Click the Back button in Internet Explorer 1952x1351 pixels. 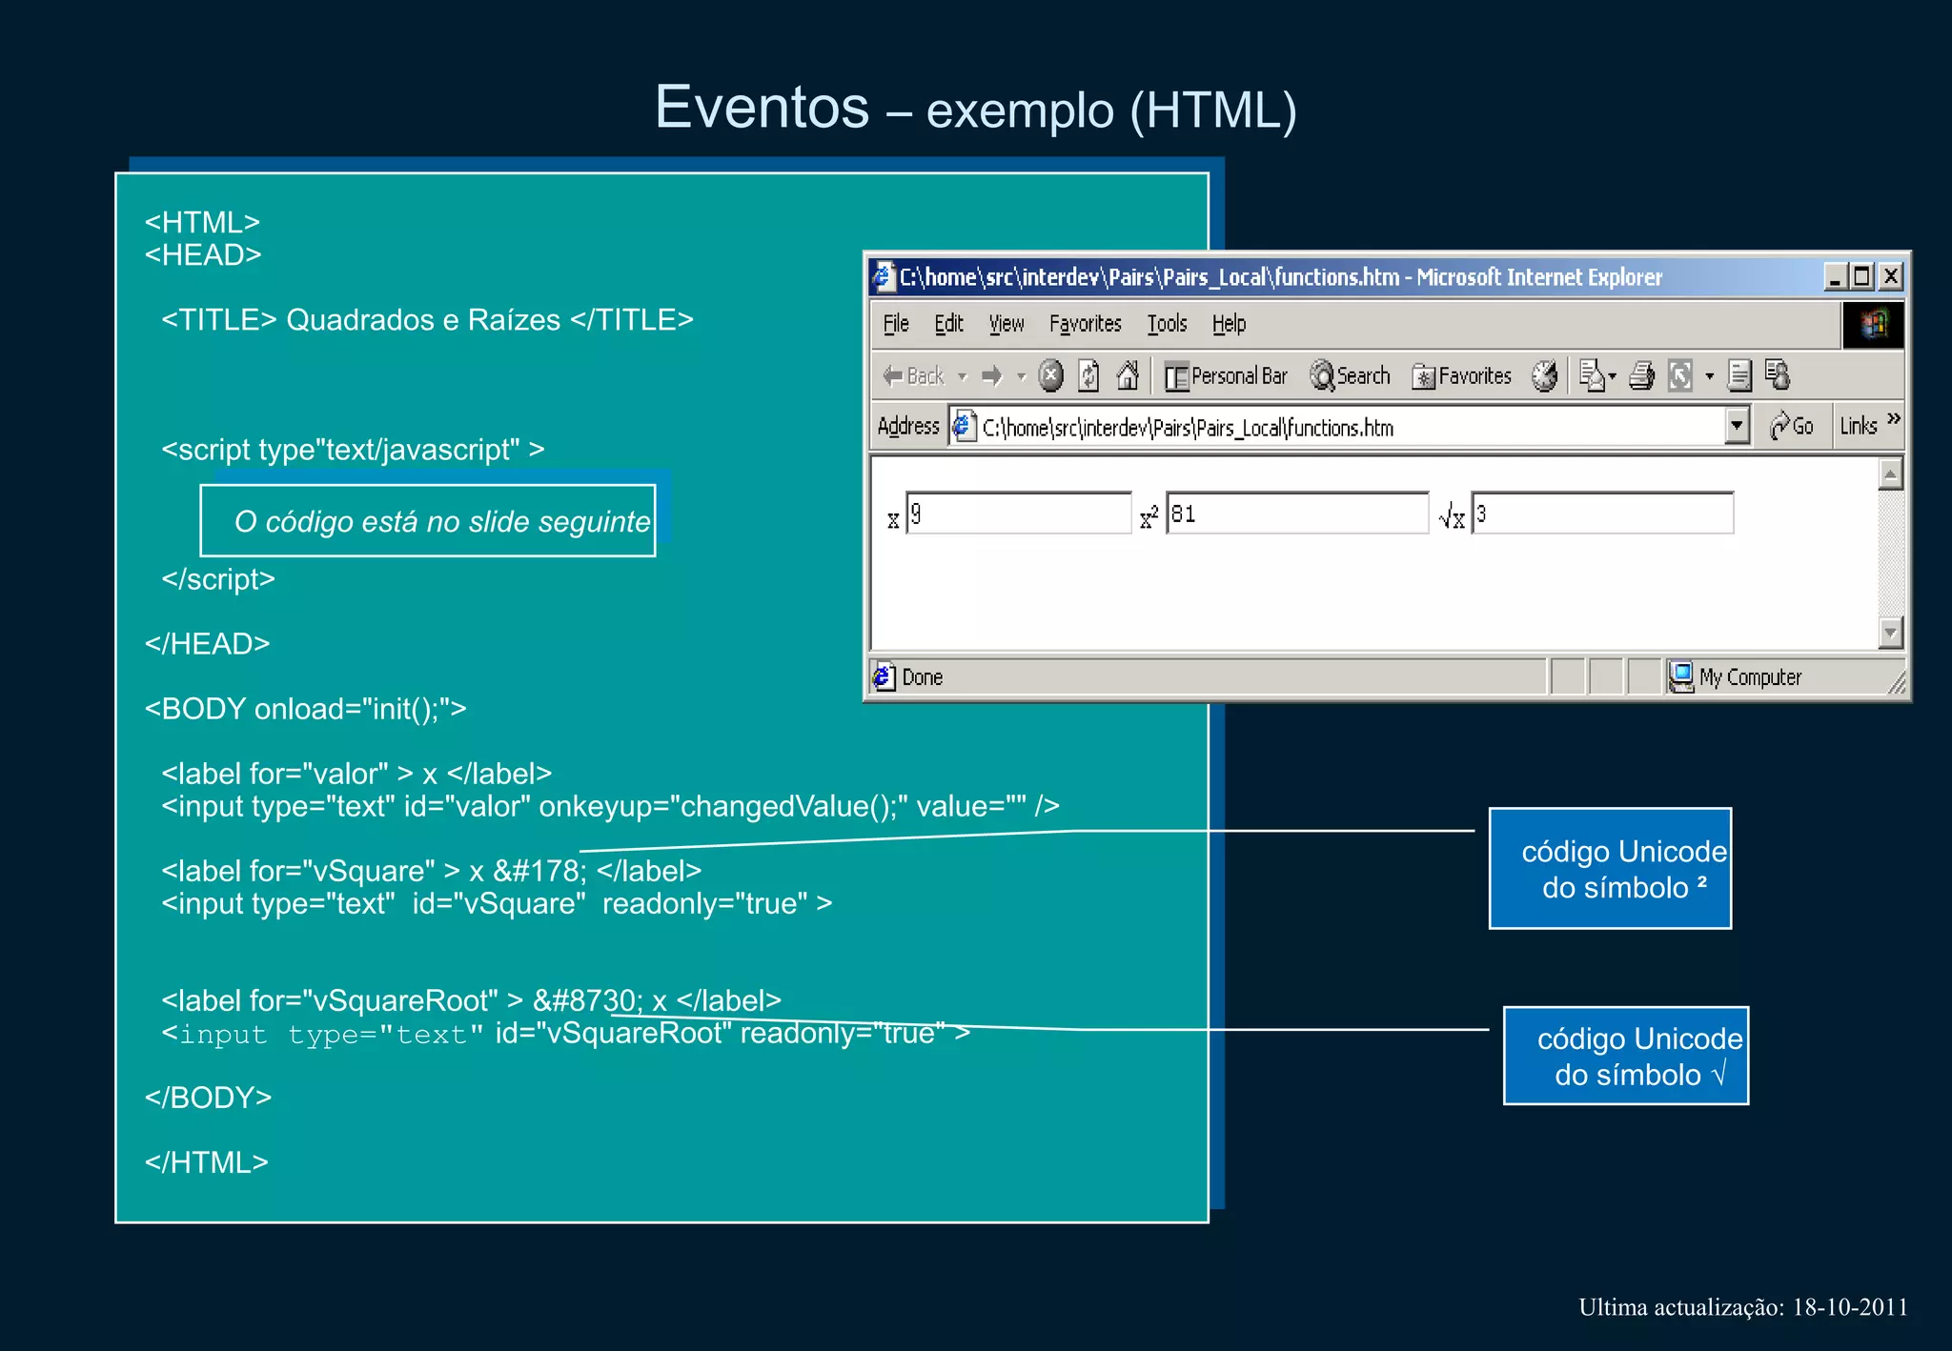913,376
